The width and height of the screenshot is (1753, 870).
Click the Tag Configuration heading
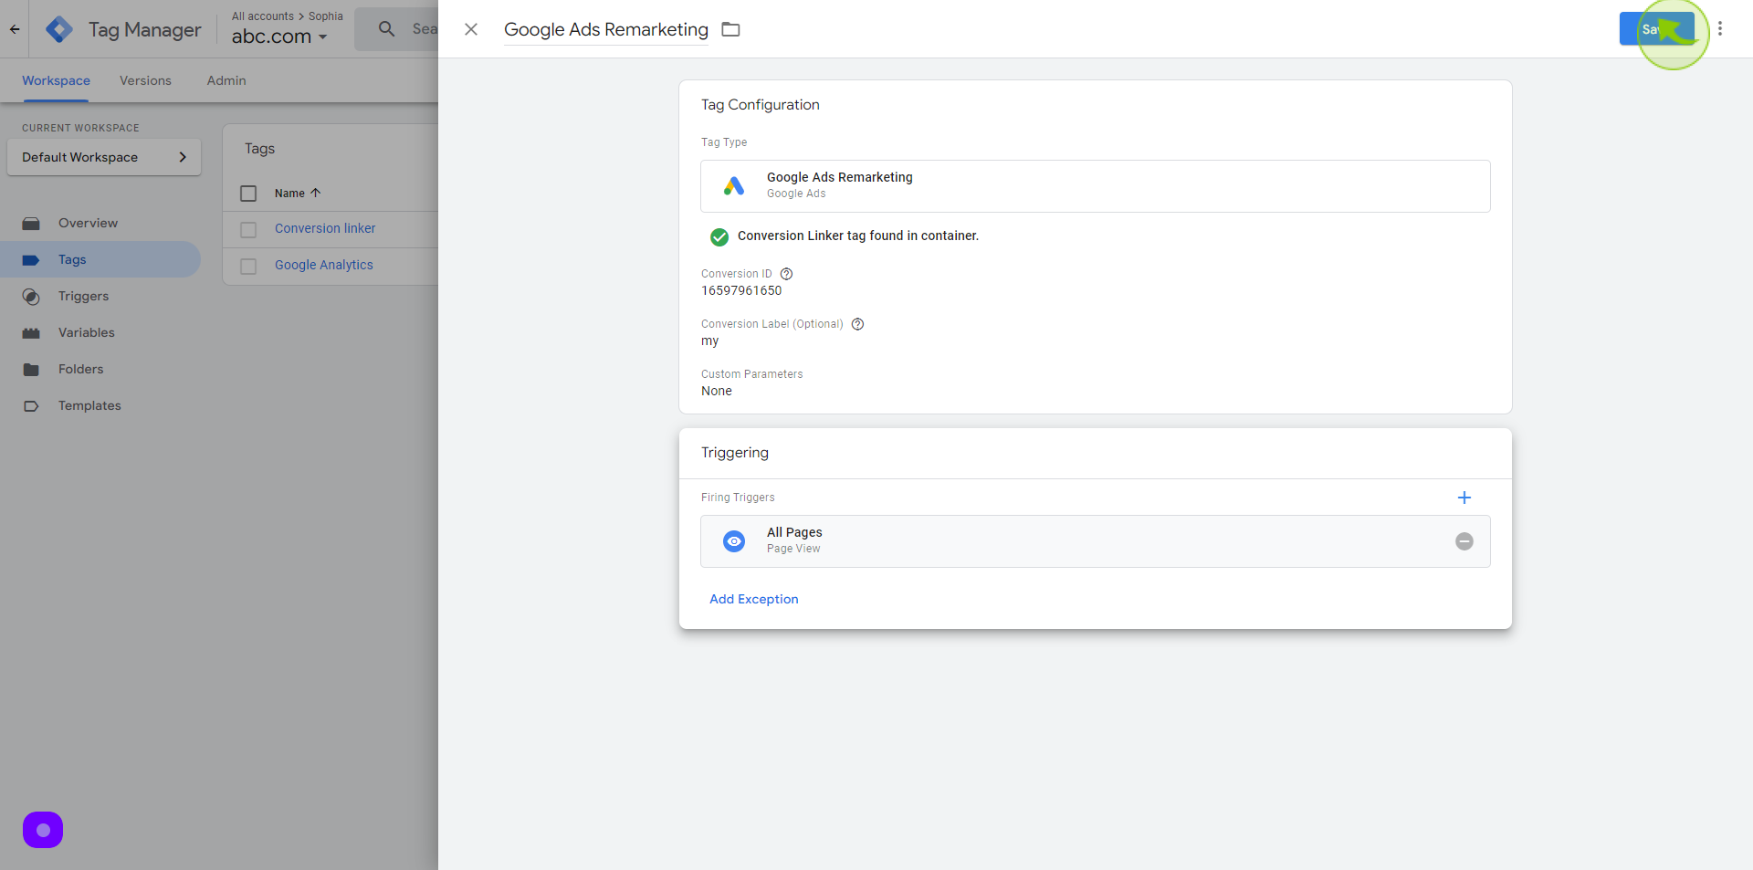[761, 105]
